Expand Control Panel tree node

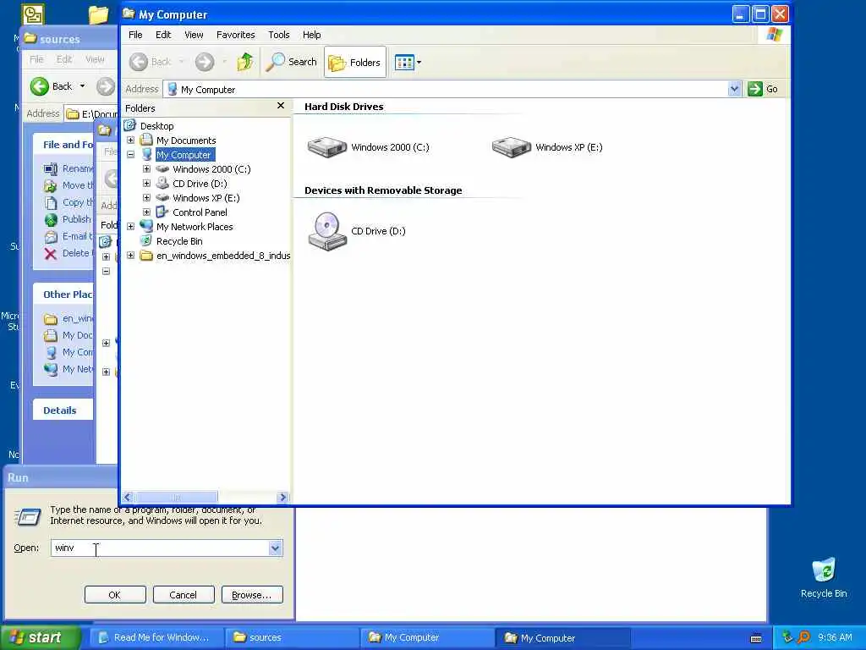pyautogui.click(x=147, y=212)
